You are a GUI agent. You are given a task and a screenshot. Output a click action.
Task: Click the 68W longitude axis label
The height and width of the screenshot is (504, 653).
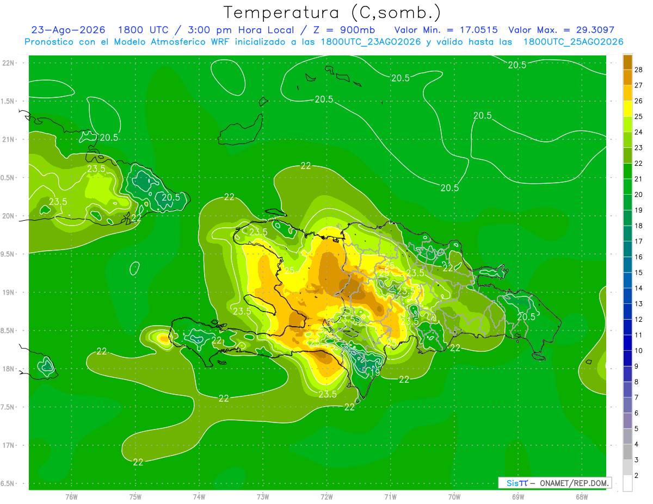(x=582, y=497)
